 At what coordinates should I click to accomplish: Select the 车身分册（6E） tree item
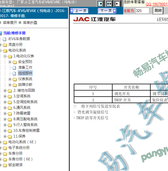tap(21, 159)
